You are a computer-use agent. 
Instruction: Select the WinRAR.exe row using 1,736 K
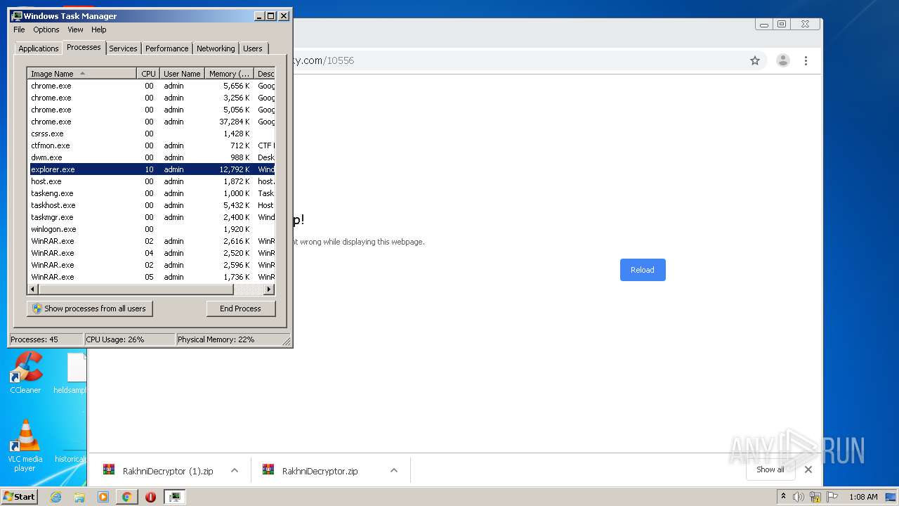click(151, 277)
